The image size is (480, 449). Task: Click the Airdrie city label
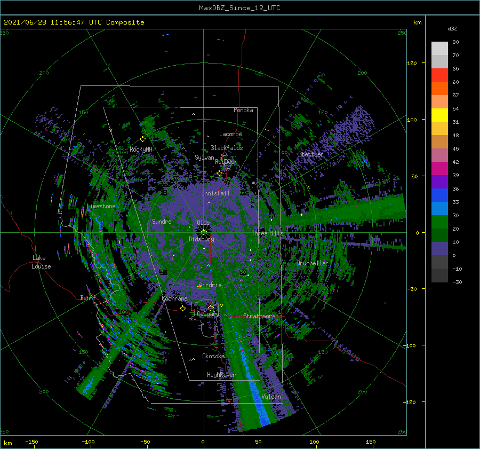(x=210, y=285)
